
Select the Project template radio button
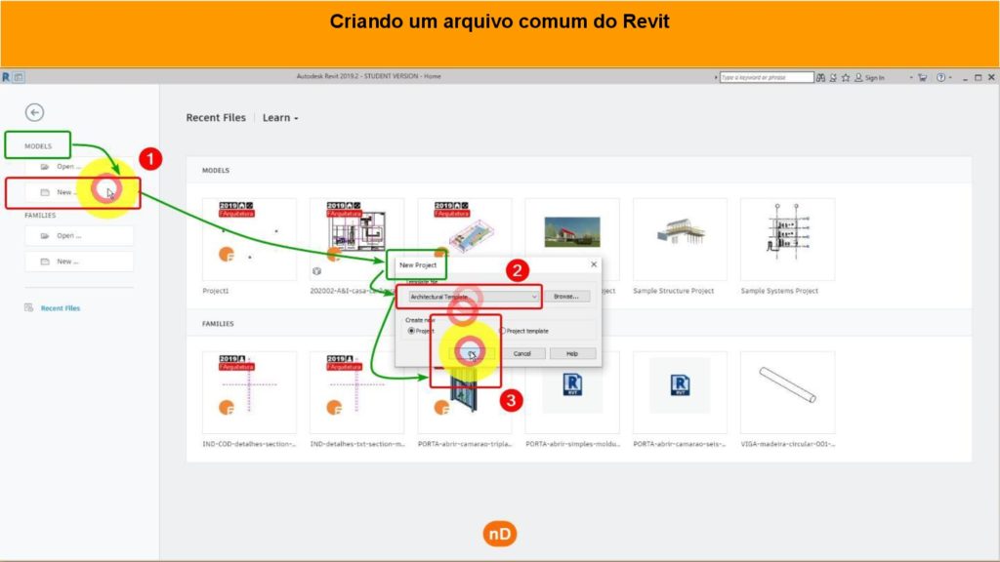point(503,331)
